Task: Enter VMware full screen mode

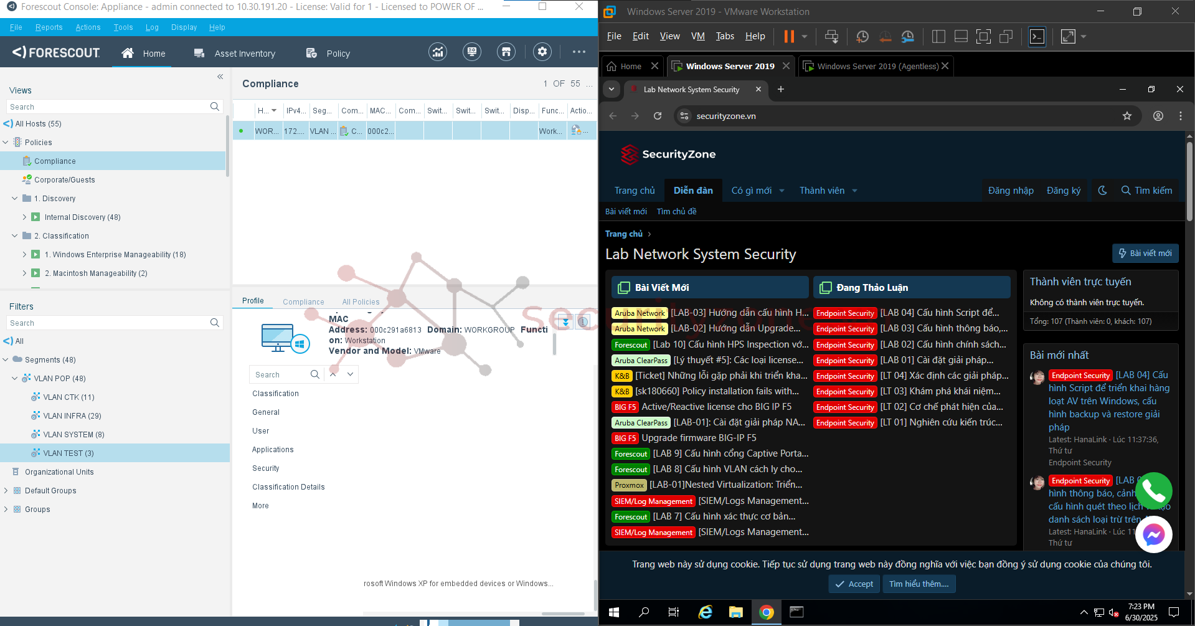Action: point(983,37)
